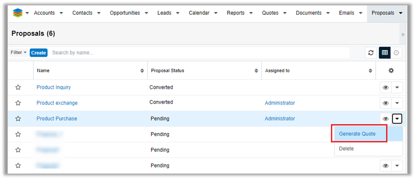Sort by Proposal Status column

(256, 71)
